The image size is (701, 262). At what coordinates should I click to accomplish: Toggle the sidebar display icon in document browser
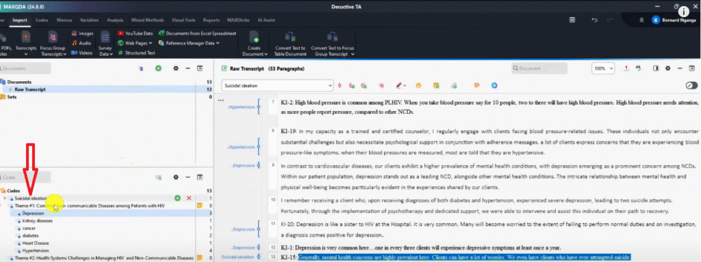coord(656,69)
